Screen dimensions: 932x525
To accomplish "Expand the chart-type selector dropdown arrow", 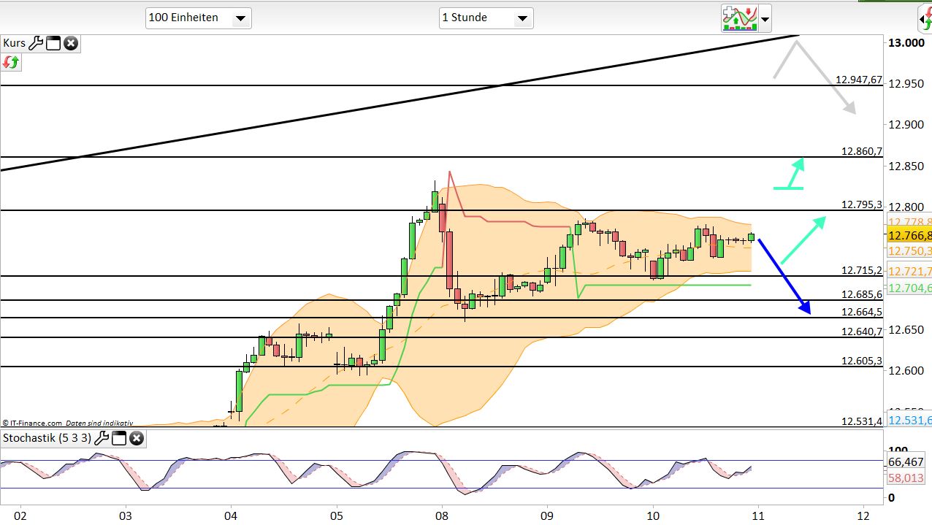I will click(x=764, y=20).
